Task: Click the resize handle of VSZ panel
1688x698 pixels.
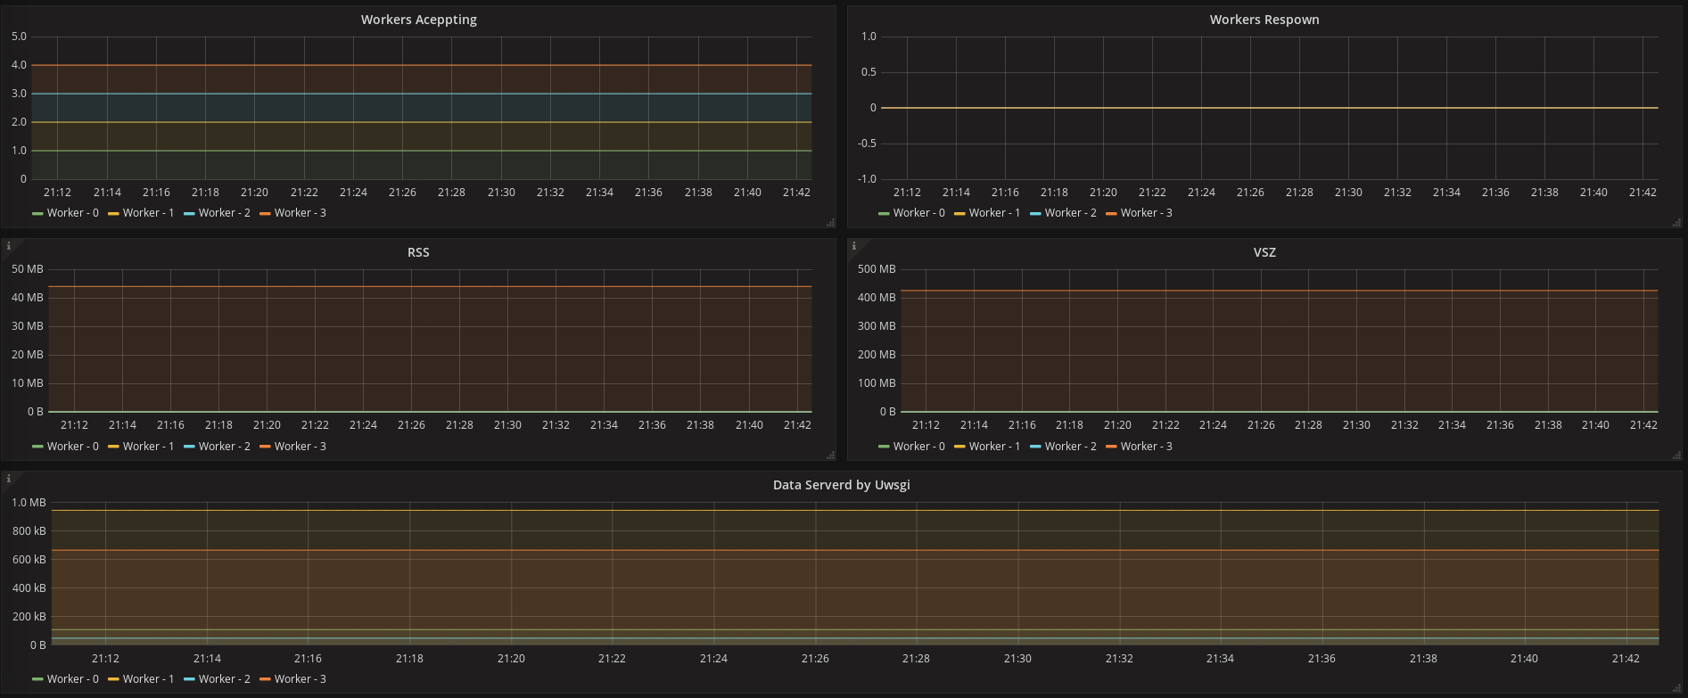Action: tap(1676, 456)
